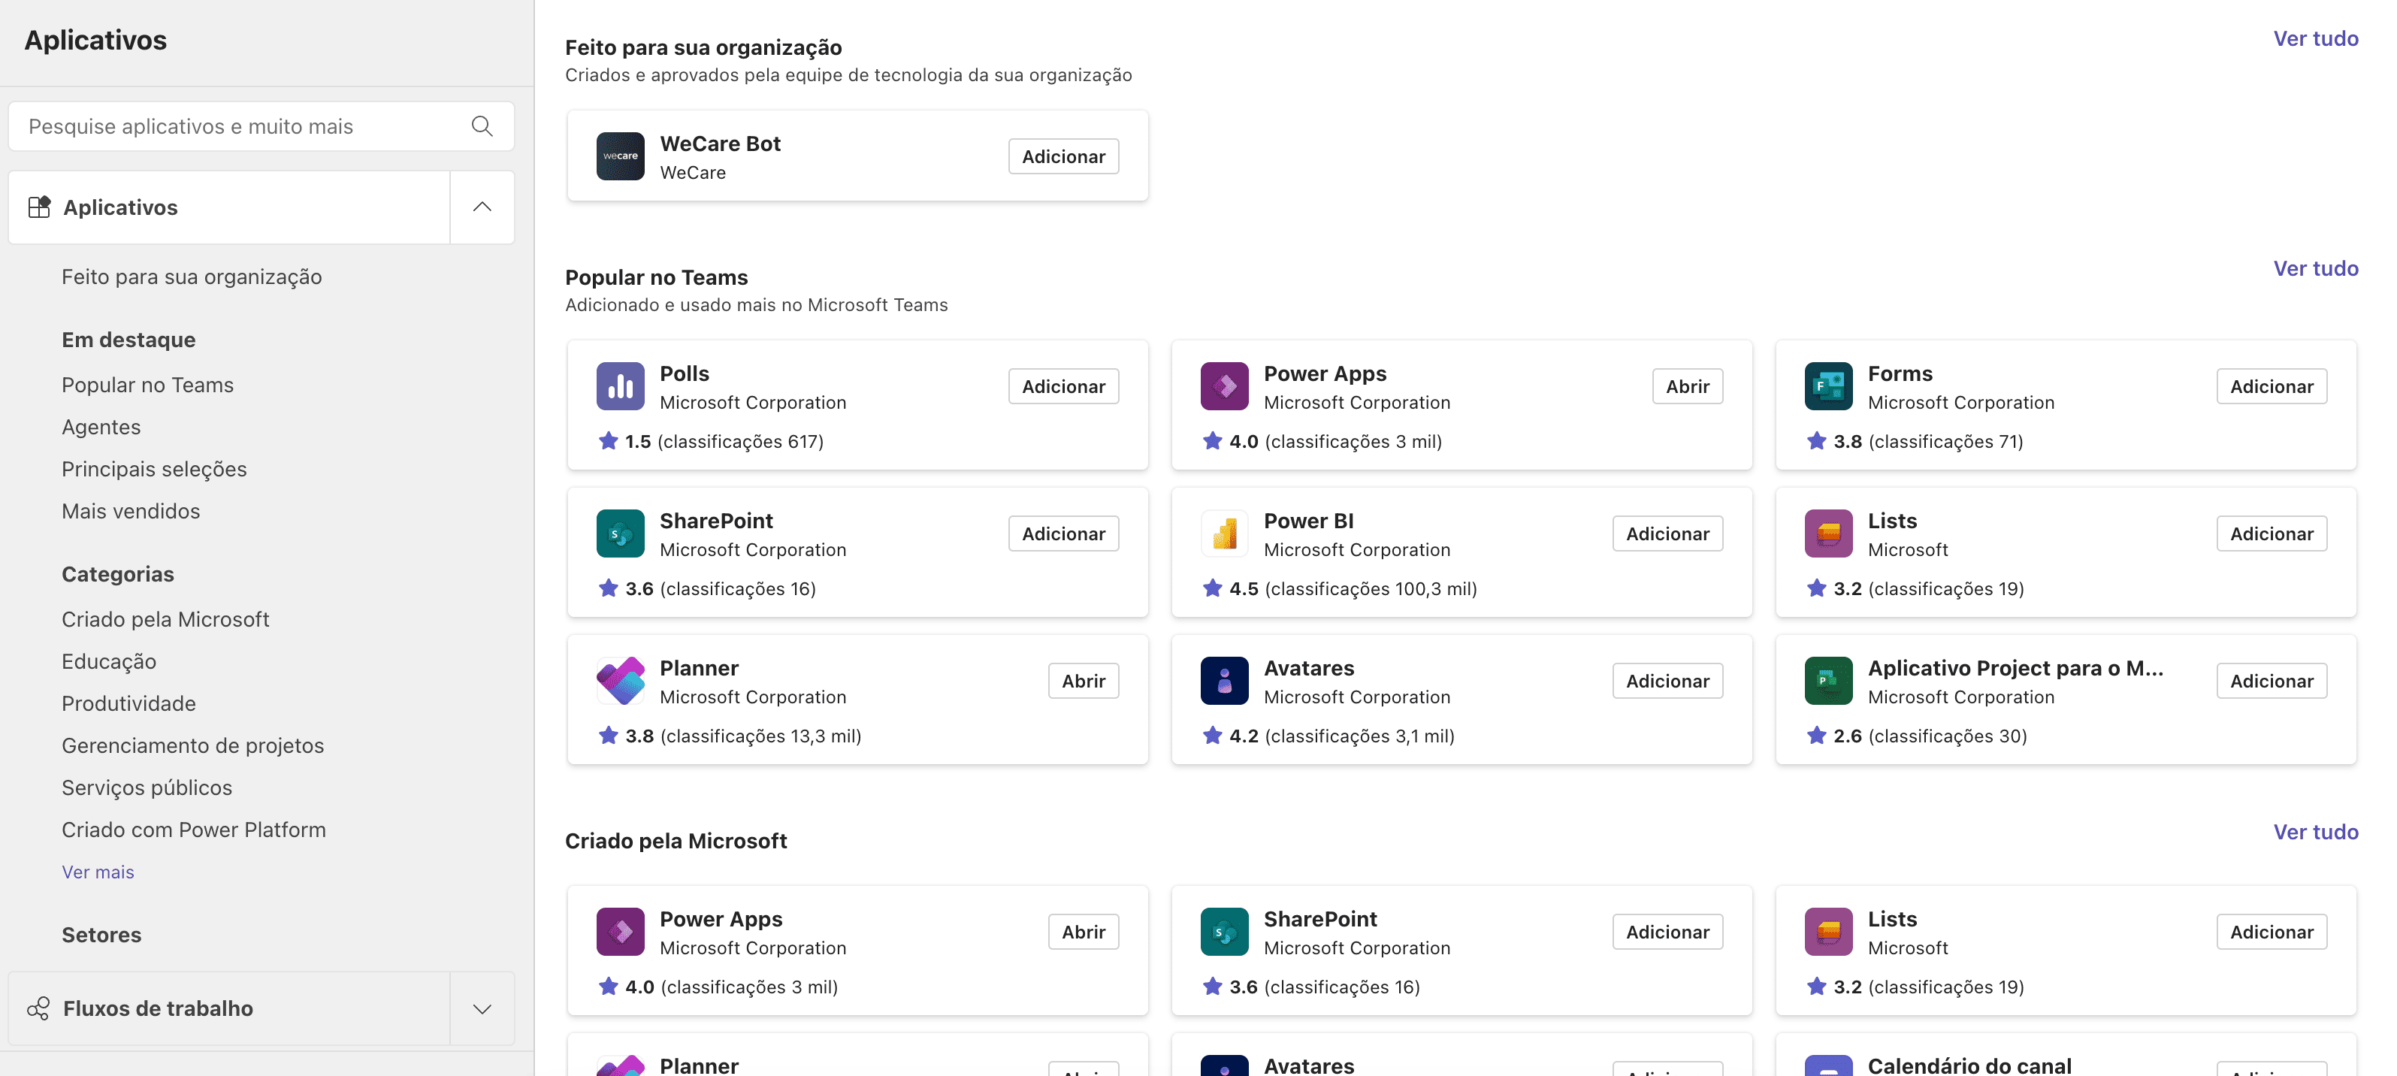Click Ver tudo for Criado pela Microsoft
The height and width of the screenshot is (1076, 2397).
click(x=2314, y=831)
